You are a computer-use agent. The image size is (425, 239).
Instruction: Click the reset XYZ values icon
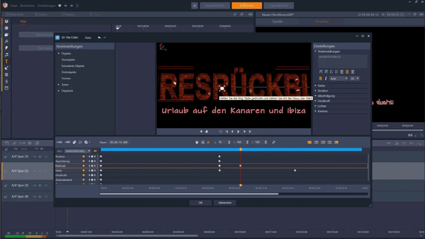pyautogui.click(x=274, y=142)
